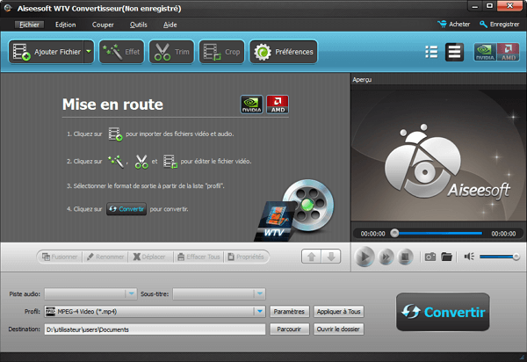Click the Aiseesoft app icon in title bar
This screenshot has width=527, height=362.
tap(8, 8)
